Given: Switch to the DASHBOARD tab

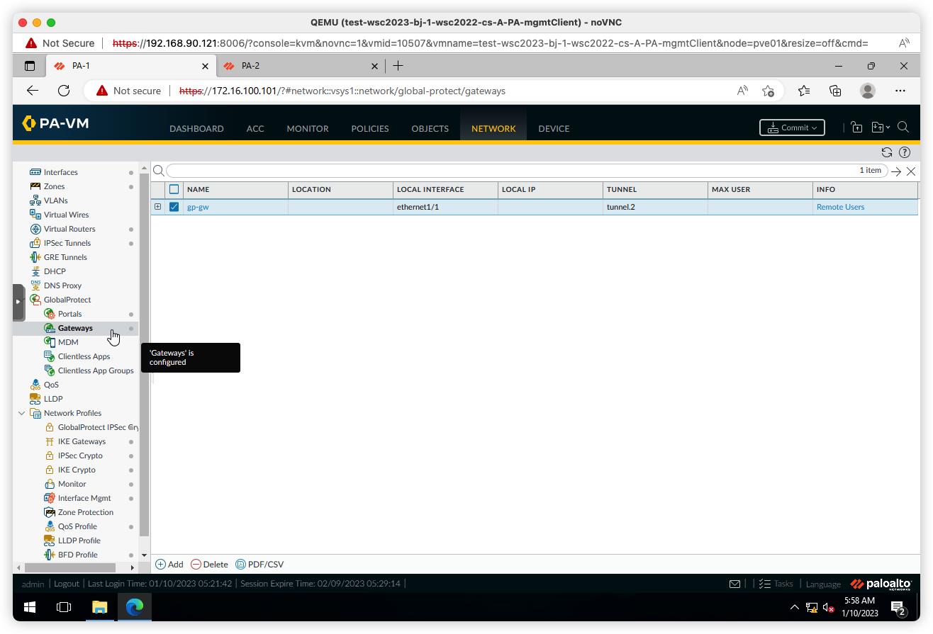Looking at the screenshot, I should [196, 129].
